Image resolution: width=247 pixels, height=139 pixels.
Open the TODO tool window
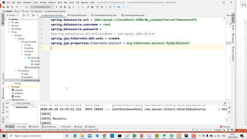tap(22, 127)
